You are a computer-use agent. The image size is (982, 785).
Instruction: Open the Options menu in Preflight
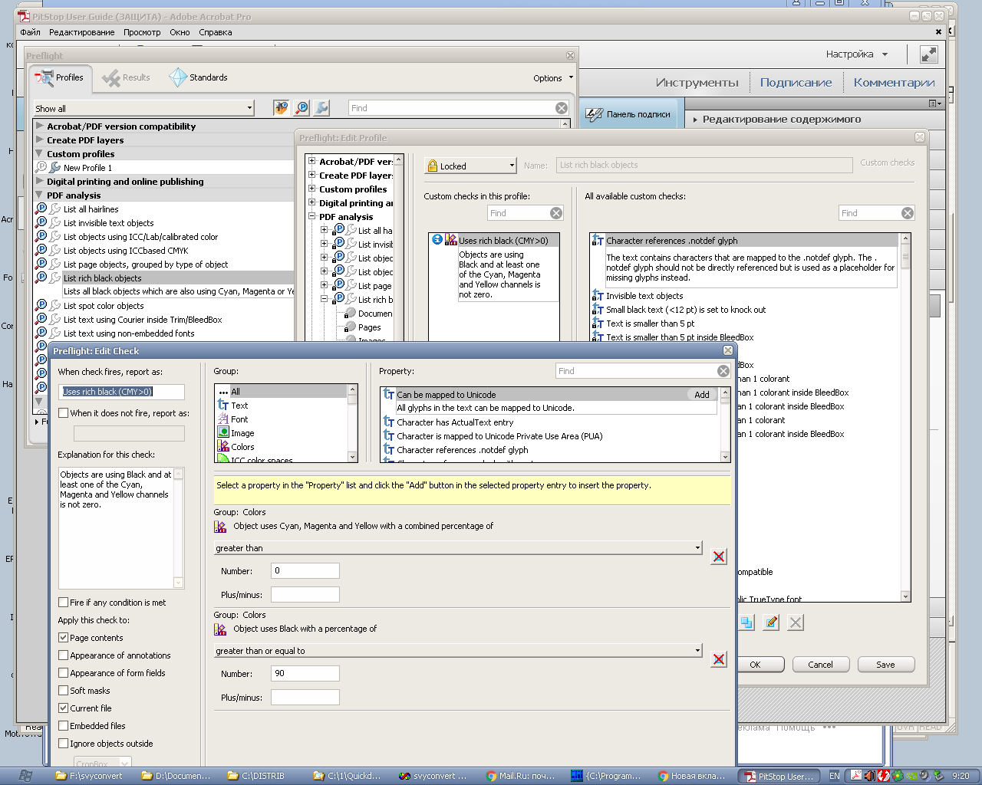tap(552, 78)
